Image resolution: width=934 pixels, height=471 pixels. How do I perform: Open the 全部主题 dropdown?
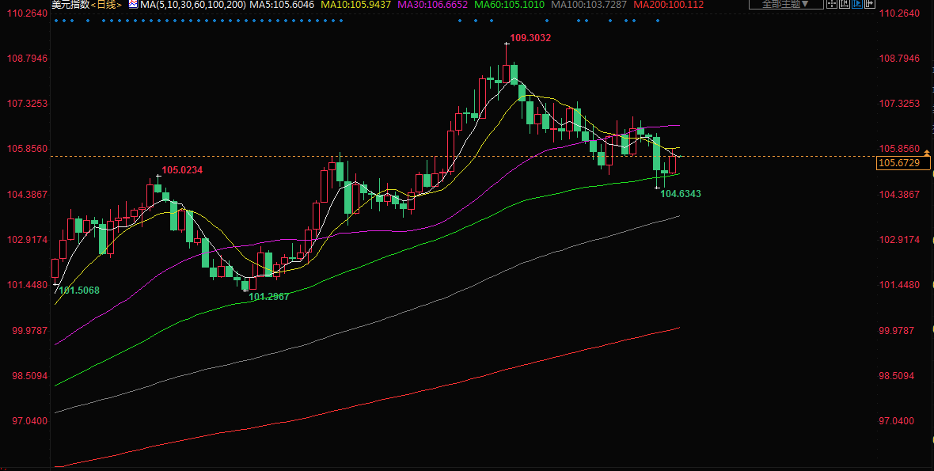coord(785,4)
